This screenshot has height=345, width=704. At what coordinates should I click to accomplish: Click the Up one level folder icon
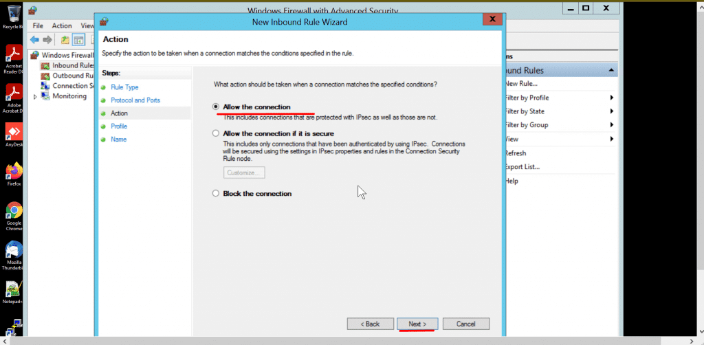pos(65,40)
